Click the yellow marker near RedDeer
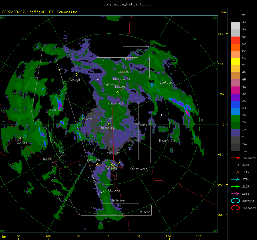This screenshot has height=240, width=257. (x=117, y=92)
